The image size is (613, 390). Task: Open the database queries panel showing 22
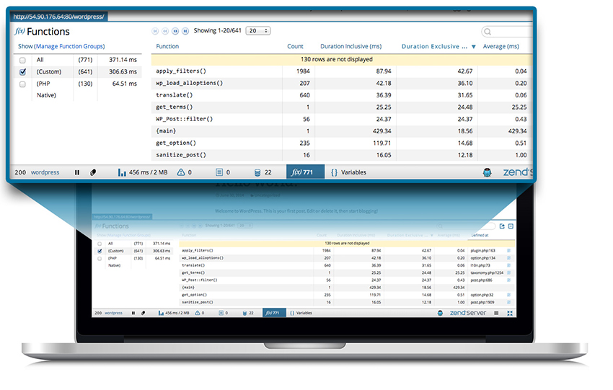263,173
